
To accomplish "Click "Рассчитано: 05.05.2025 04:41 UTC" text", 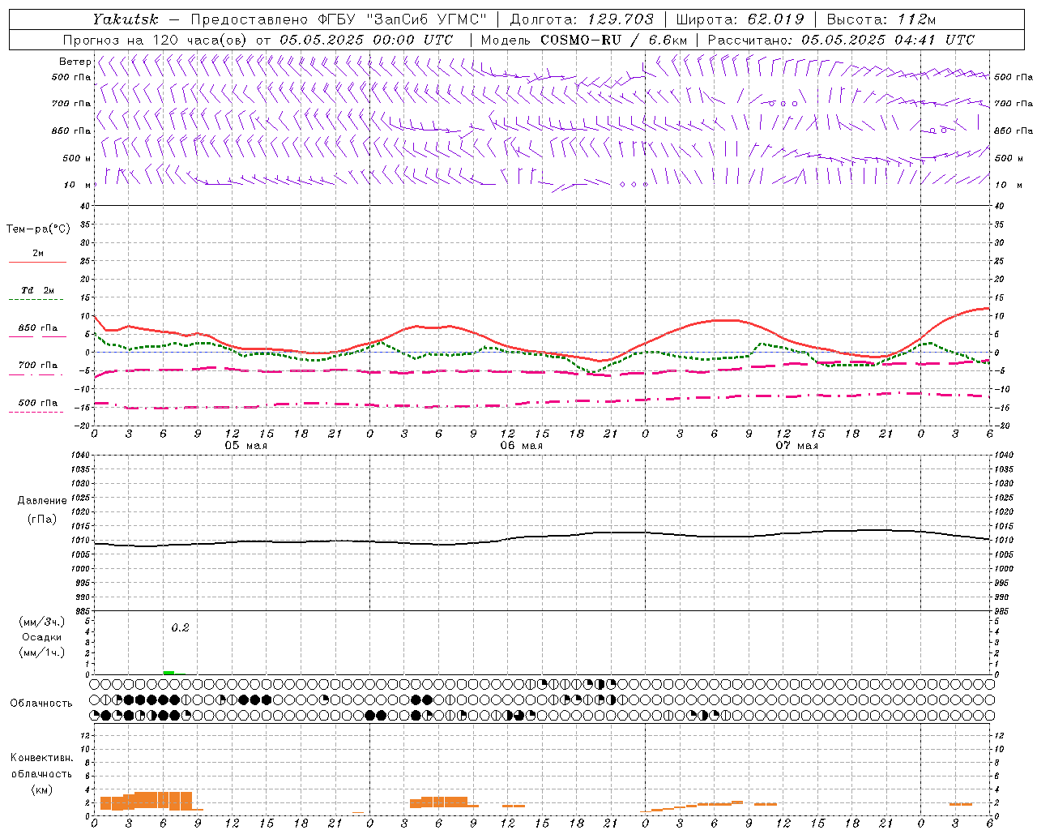I will [841, 40].
